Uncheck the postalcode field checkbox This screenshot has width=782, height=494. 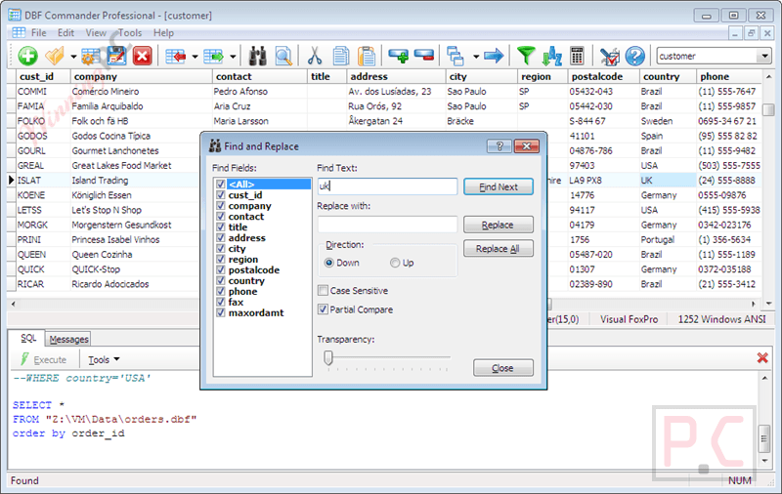(x=221, y=269)
